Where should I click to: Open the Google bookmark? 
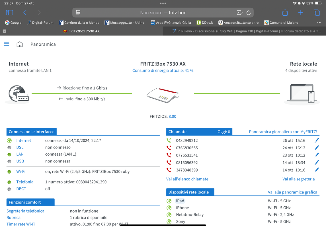(x=13, y=23)
